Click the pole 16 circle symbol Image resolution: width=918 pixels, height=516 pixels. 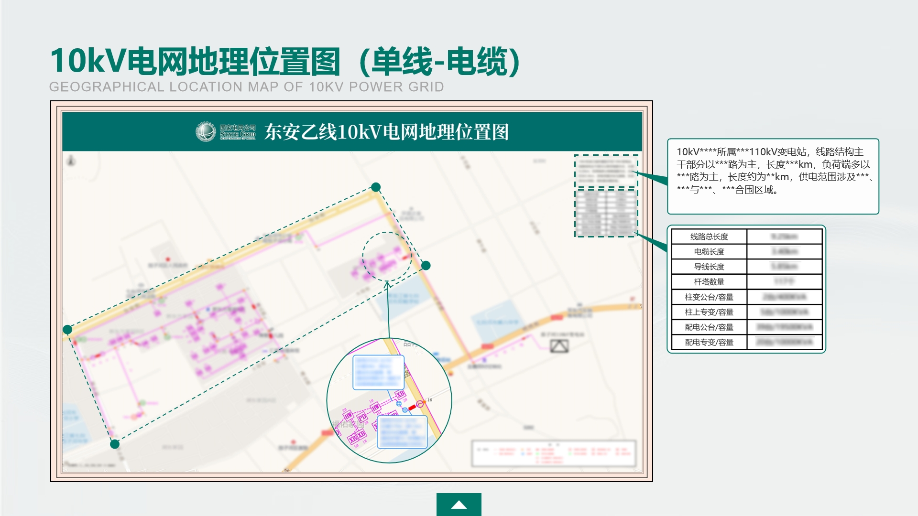pyautogui.click(x=420, y=404)
